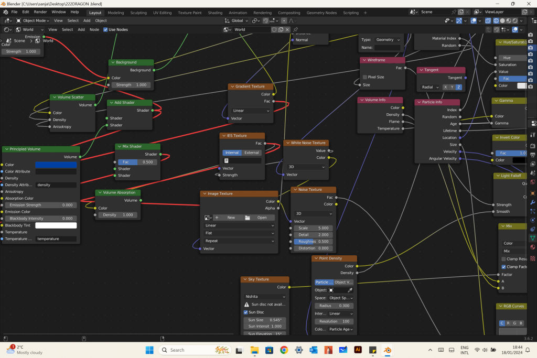
Task: Click Open in the Image Texture node
Action: pyautogui.click(x=260, y=218)
